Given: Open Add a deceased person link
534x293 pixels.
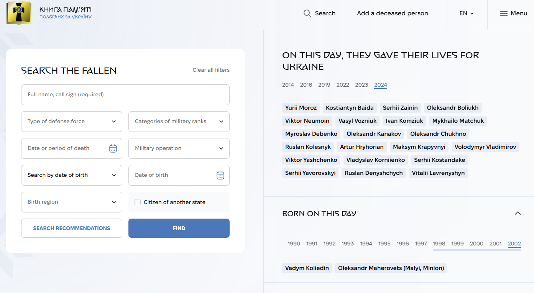Looking at the screenshot, I should (x=392, y=13).
